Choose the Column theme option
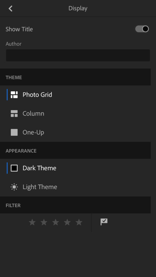 coord(75,114)
